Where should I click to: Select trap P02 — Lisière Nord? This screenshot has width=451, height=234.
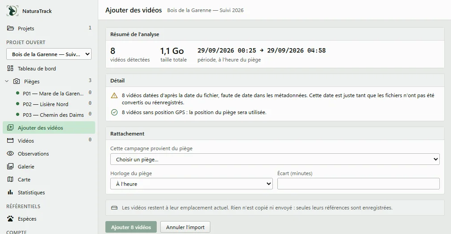(46, 104)
